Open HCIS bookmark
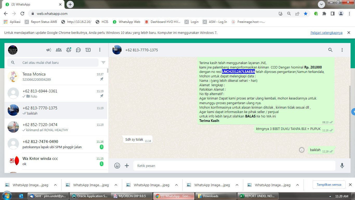 point(102,22)
